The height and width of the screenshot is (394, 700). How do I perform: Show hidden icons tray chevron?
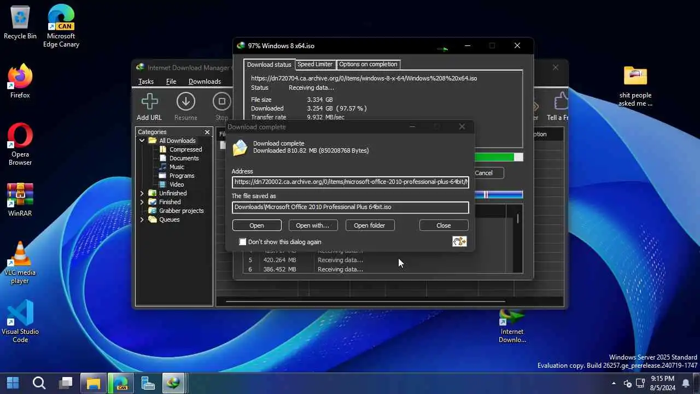click(614, 383)
